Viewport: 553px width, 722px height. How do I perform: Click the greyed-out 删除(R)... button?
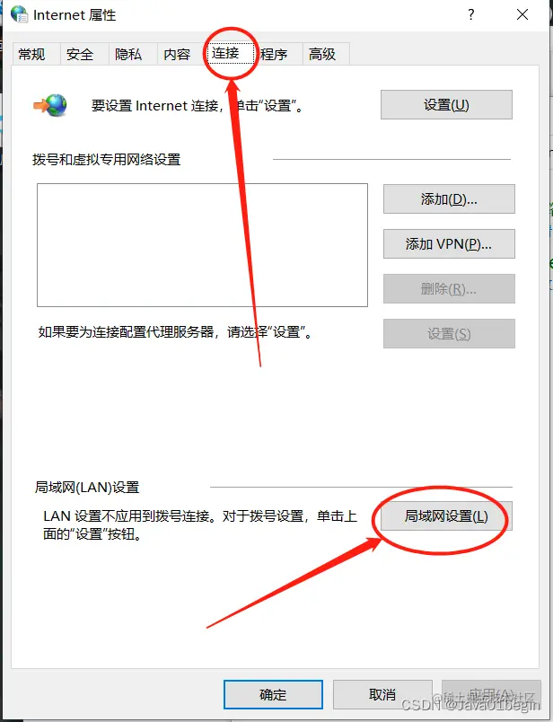pyautogui.click(x=449, y=288)
